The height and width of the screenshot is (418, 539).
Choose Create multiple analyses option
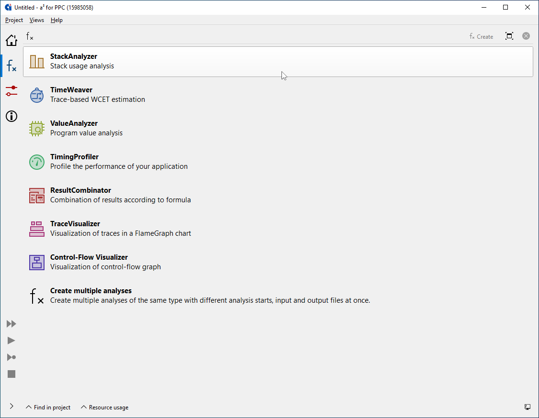[278, 296]
